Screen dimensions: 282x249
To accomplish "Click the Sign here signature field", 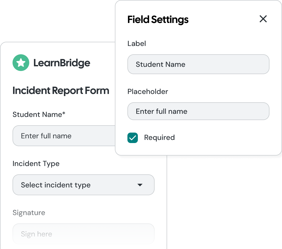I will [84, 234].
